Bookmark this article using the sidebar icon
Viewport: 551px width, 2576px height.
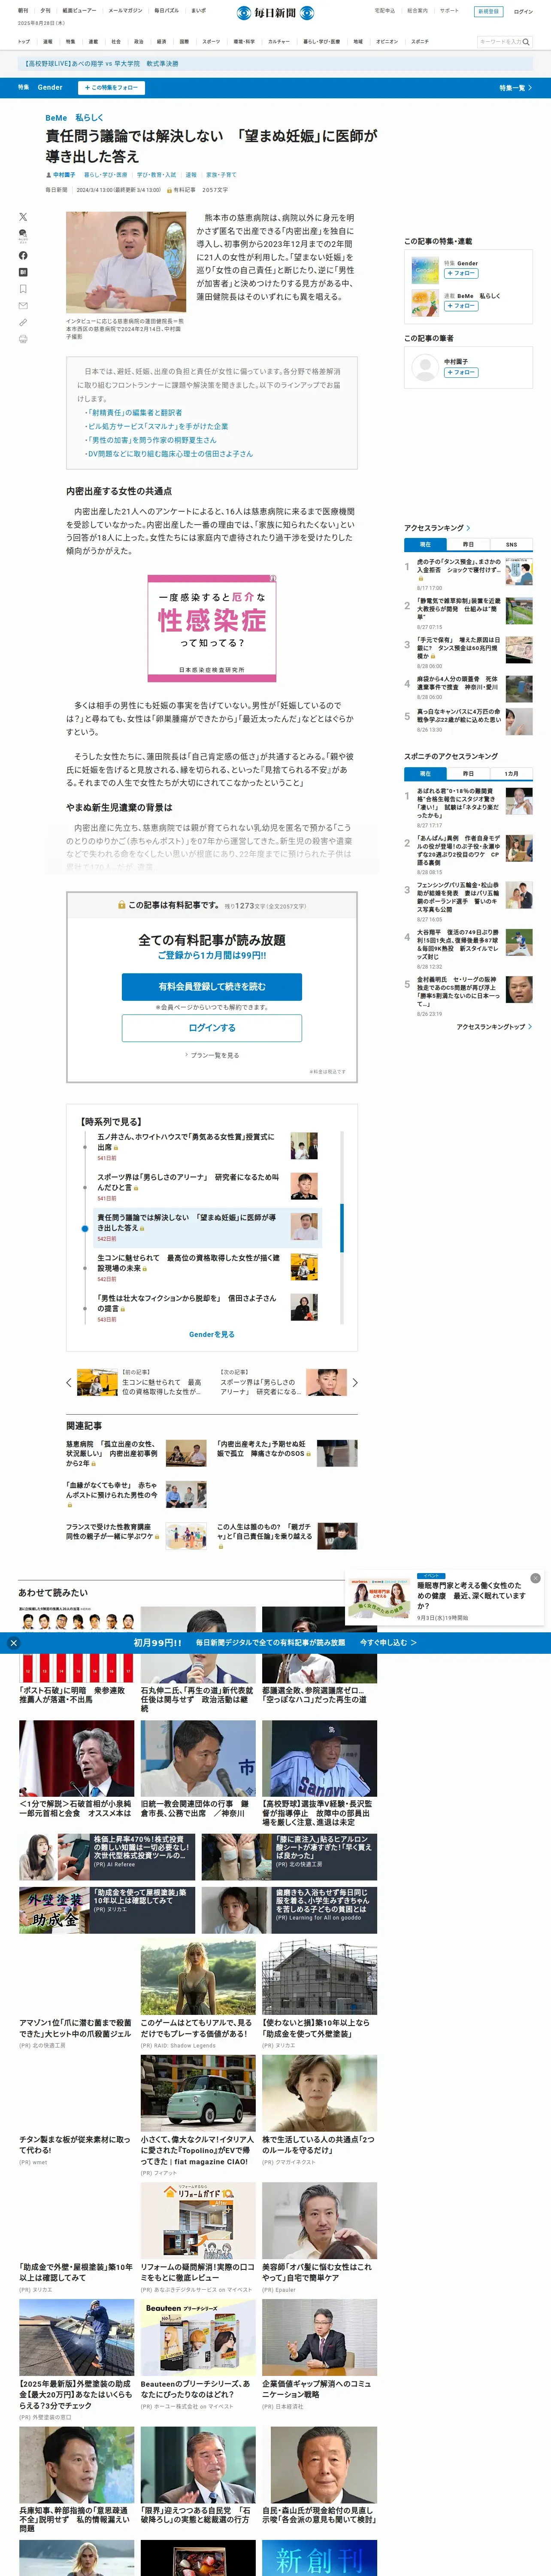[23, 289]
